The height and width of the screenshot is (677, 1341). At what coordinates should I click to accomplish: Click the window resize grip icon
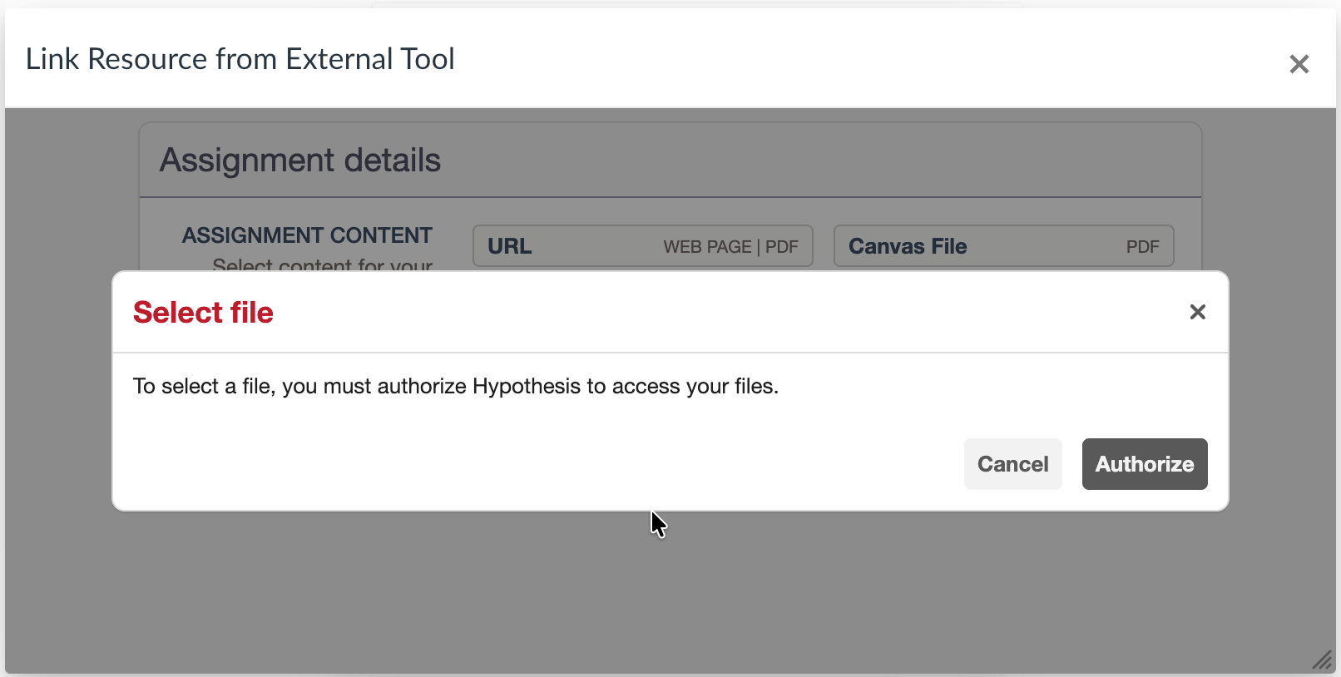1322,660
